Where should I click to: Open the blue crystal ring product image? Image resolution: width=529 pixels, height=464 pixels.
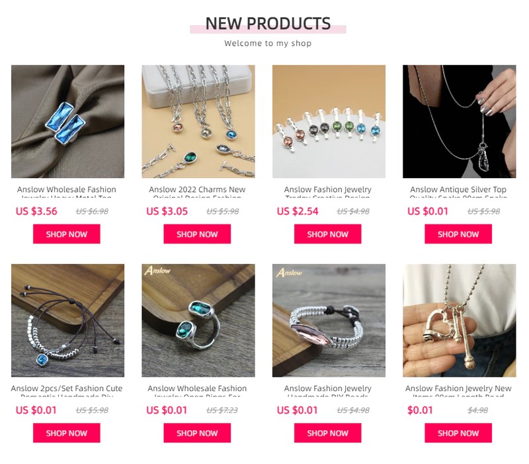(67, 122)
